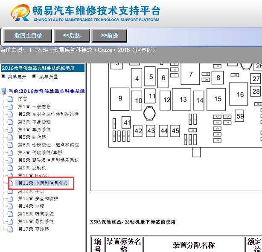Click the 菜单展开 box icon
262x252 pixels.
click(x=3, y=77)
